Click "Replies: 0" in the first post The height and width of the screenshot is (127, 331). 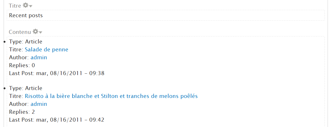[22, 65]
